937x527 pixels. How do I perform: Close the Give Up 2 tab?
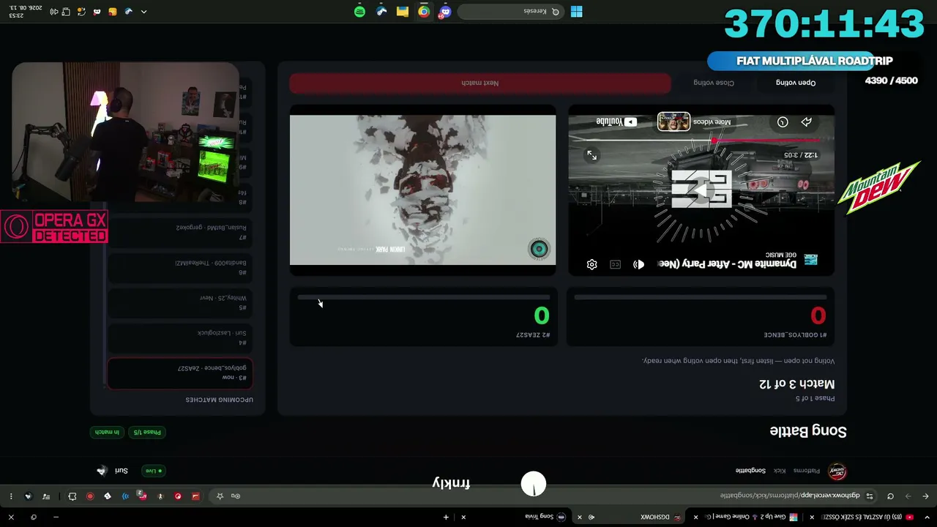pos(695,517)
